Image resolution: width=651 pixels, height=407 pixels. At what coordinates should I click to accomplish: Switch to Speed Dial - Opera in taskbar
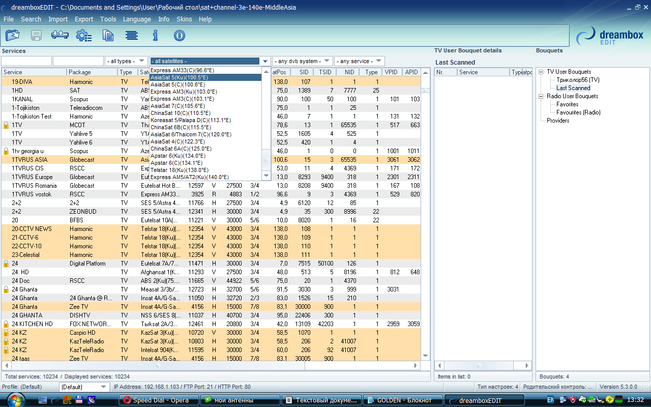coord(158,400)
